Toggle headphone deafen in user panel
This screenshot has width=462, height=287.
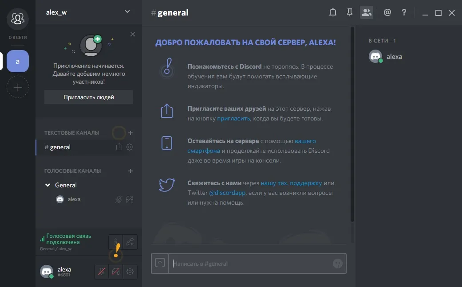tap(116, 271)
